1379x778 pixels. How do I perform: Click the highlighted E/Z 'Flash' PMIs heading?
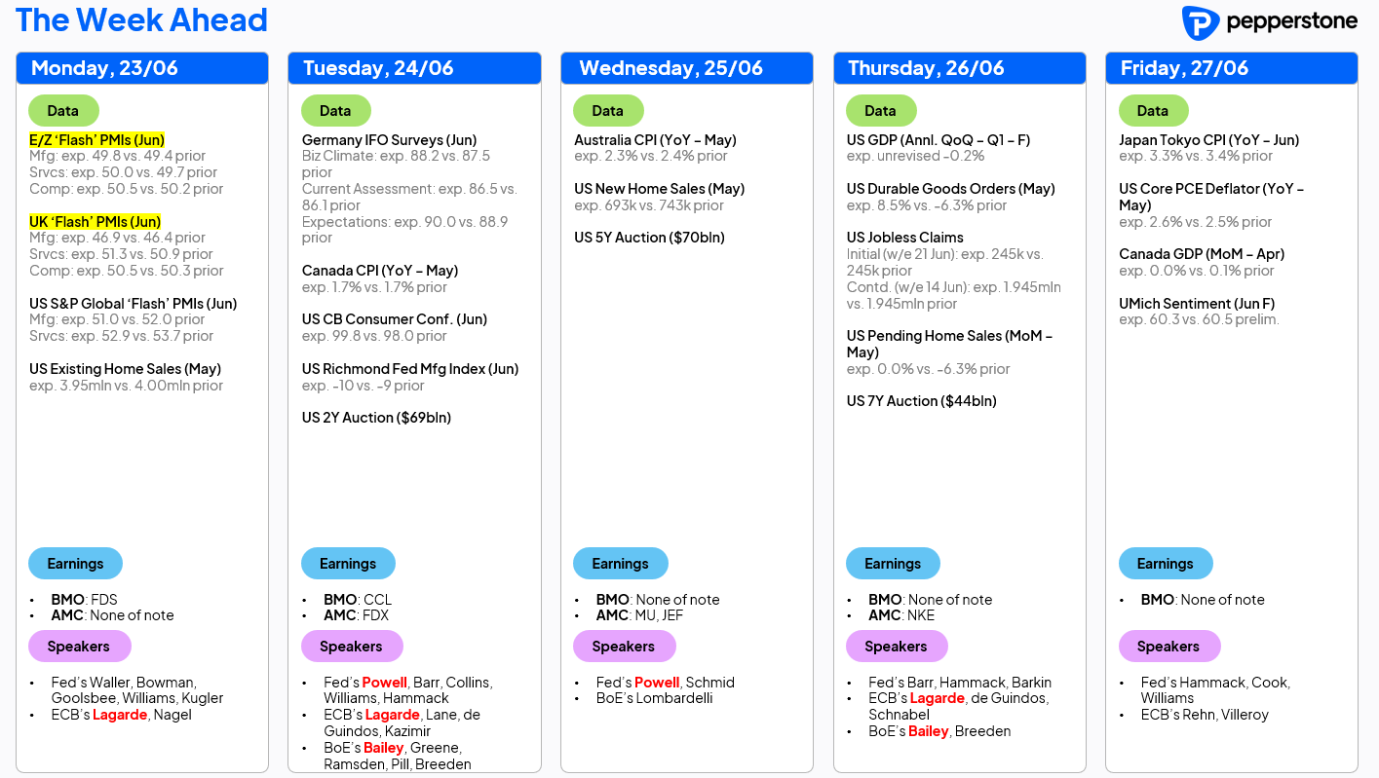click(97, 140)
